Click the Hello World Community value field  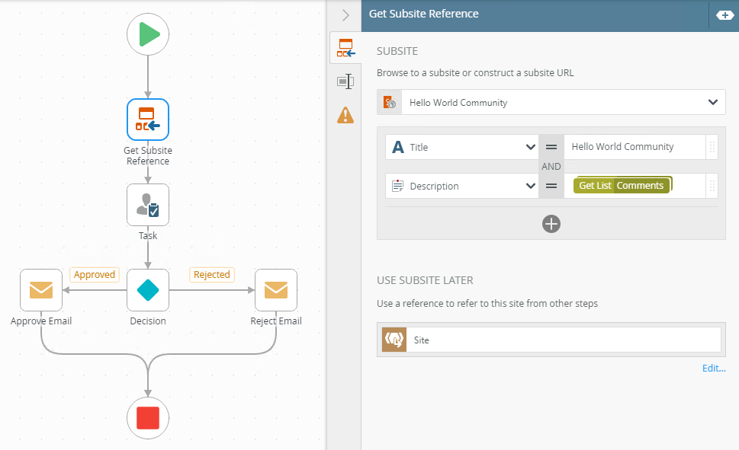pos(633,147)
